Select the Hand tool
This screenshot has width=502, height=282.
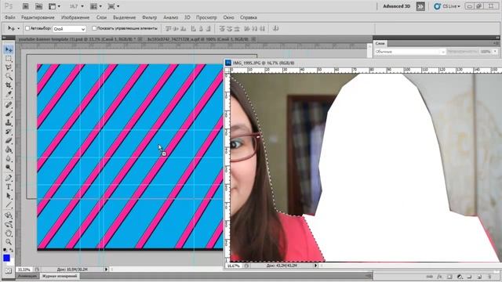[9, 233]
